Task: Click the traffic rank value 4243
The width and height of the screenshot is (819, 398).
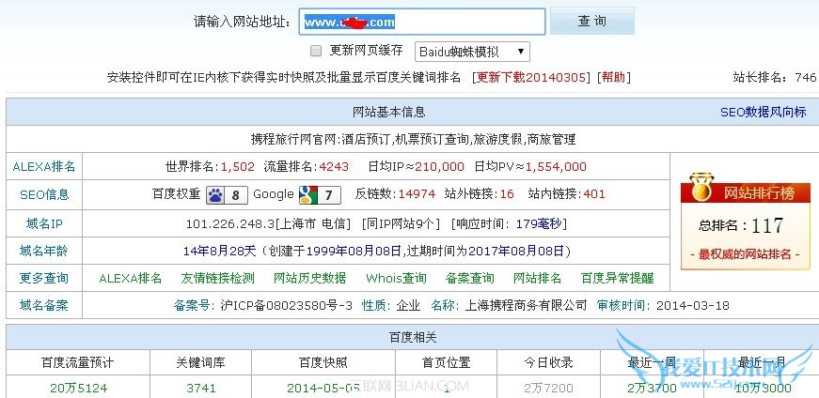Action: [x=334, y=167]
